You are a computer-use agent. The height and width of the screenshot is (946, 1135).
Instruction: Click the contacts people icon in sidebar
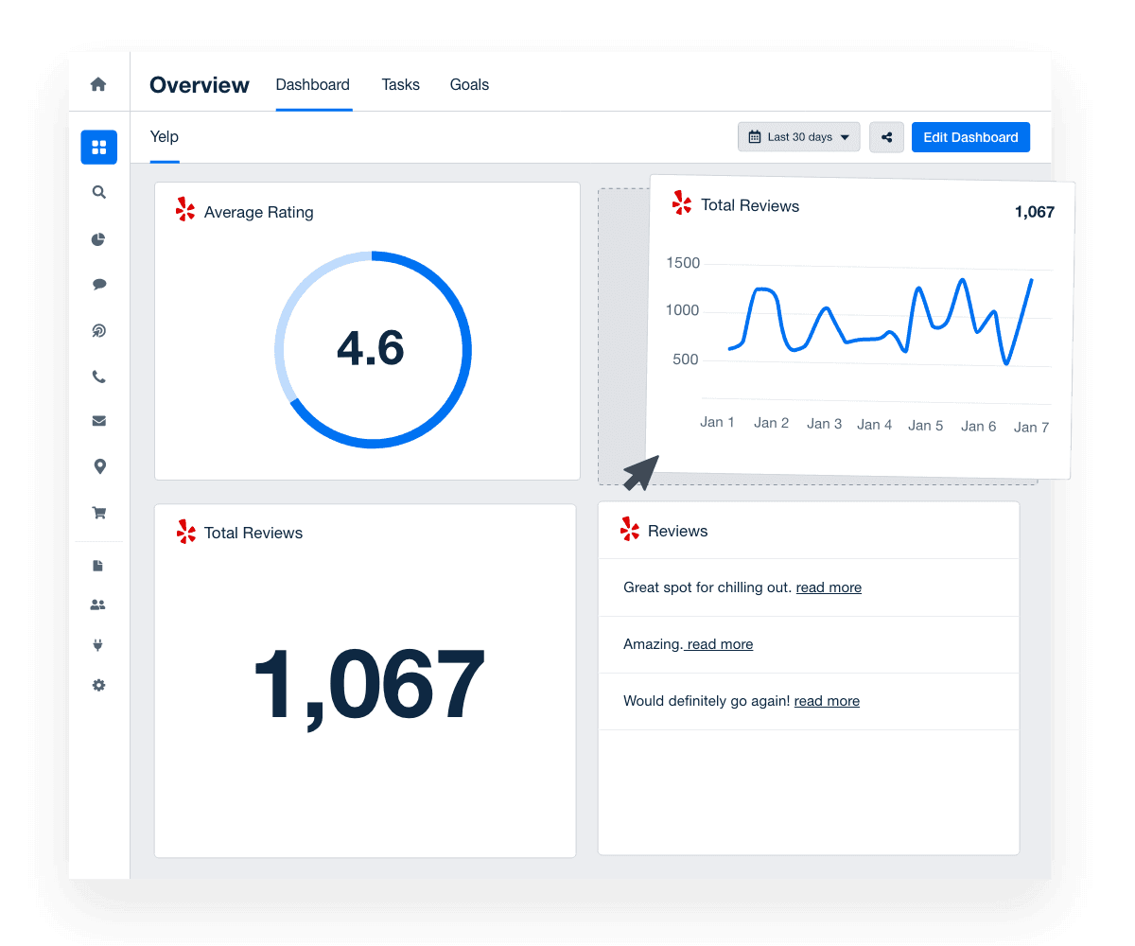coord(98,605)
